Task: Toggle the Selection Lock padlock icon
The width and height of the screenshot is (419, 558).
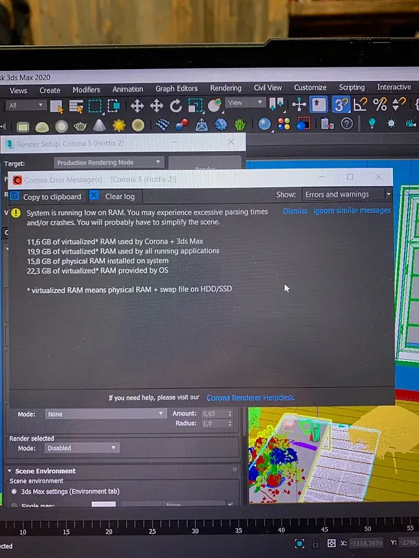Action: (315, 543)
